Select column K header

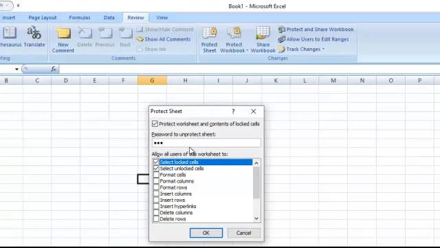point(276,81)
